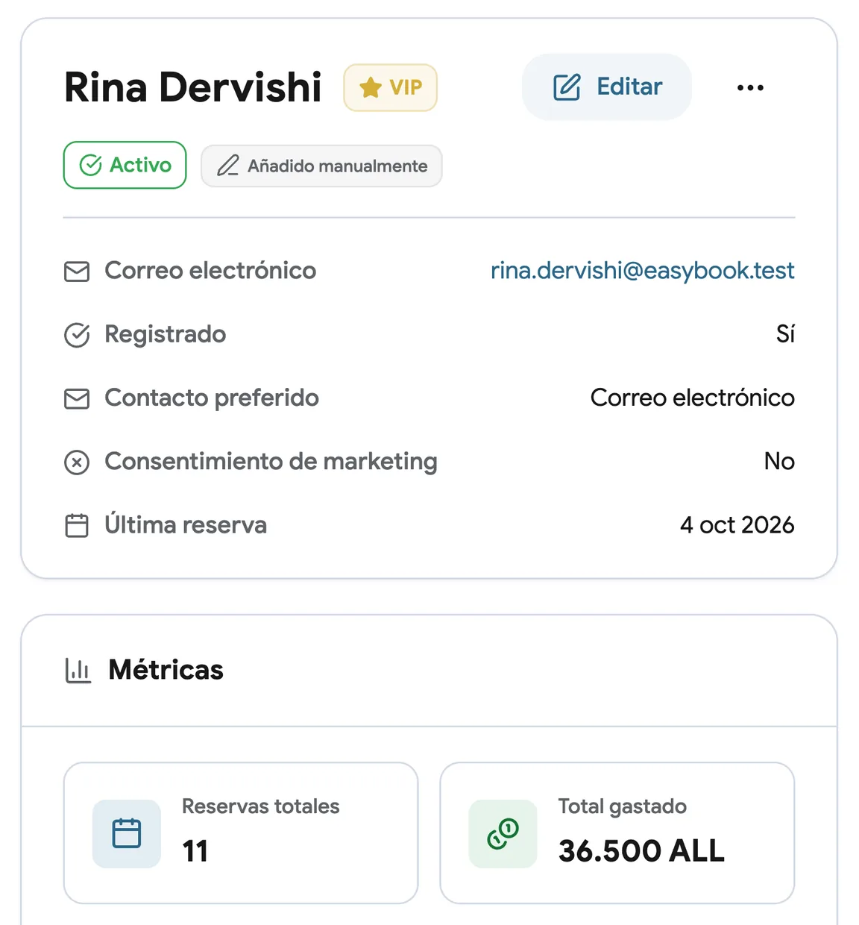Click the bar chart icon beside Métricas
The image size is (859, 925).
coord(78,671)
